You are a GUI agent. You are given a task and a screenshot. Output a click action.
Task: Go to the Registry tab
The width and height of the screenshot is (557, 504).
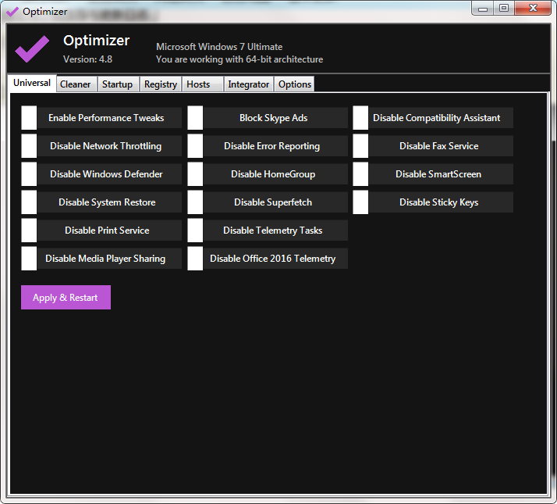161,84
